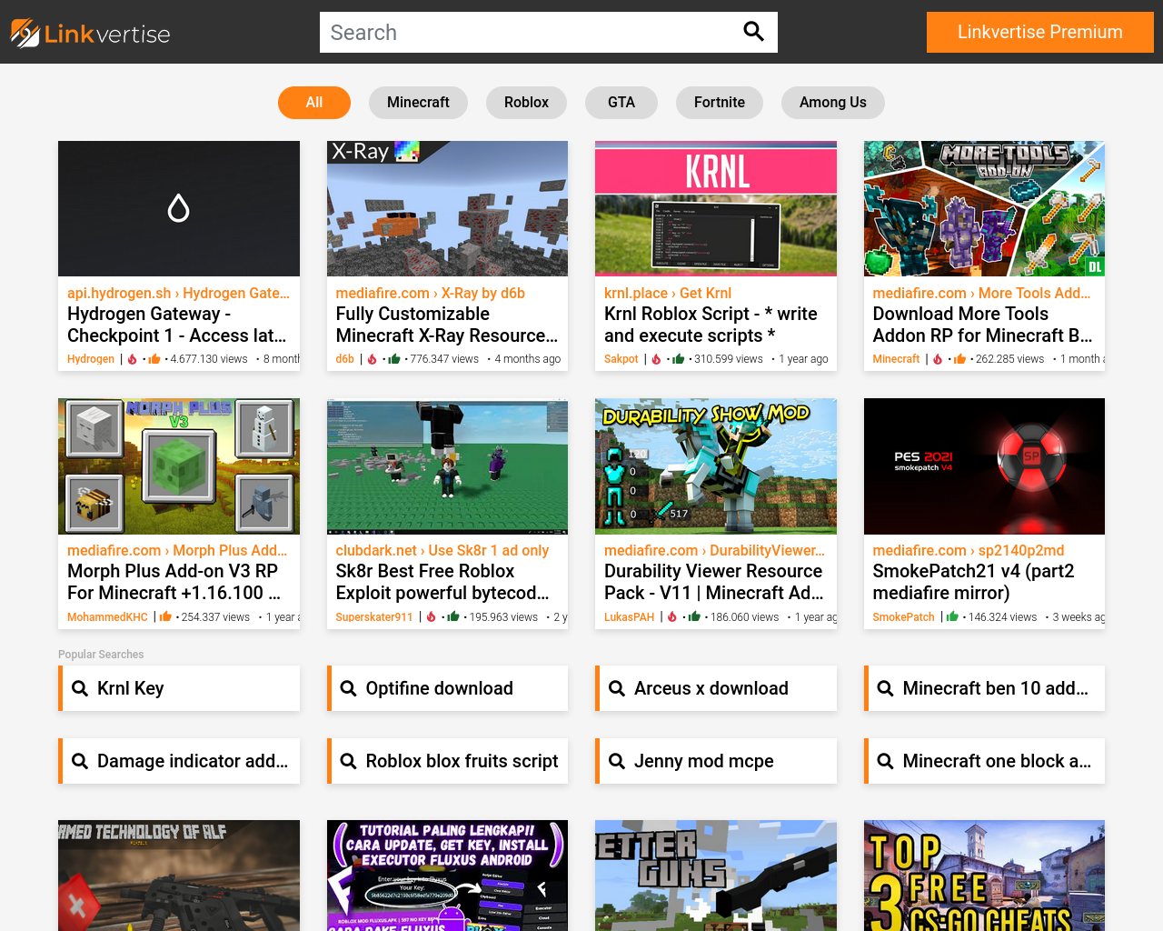Search for Jenny mod mcpe
Viewport: 1163px width, 931px height.
point(716,761)
